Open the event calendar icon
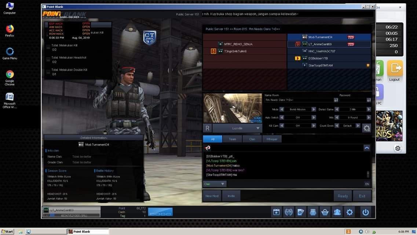Viewport: 417px width, 235px height. pyautogui.click(x=276, y=212)
